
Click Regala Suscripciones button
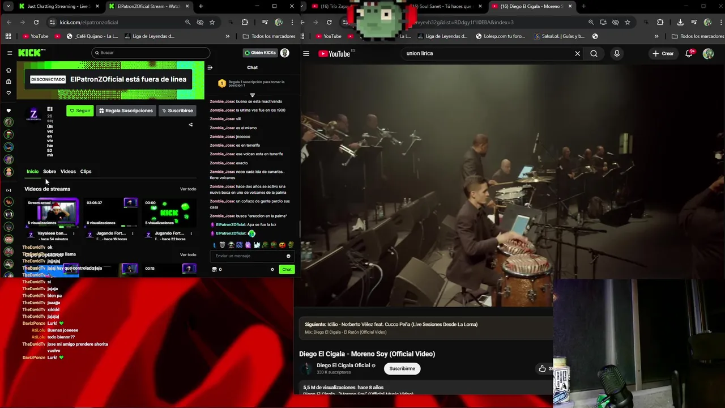click(126, 110)
